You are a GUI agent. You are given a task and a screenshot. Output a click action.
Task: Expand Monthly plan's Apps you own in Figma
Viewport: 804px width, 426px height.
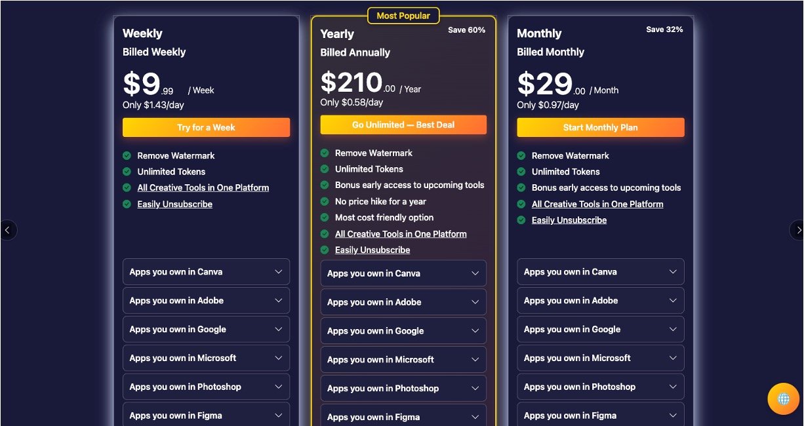click(600, 415)
